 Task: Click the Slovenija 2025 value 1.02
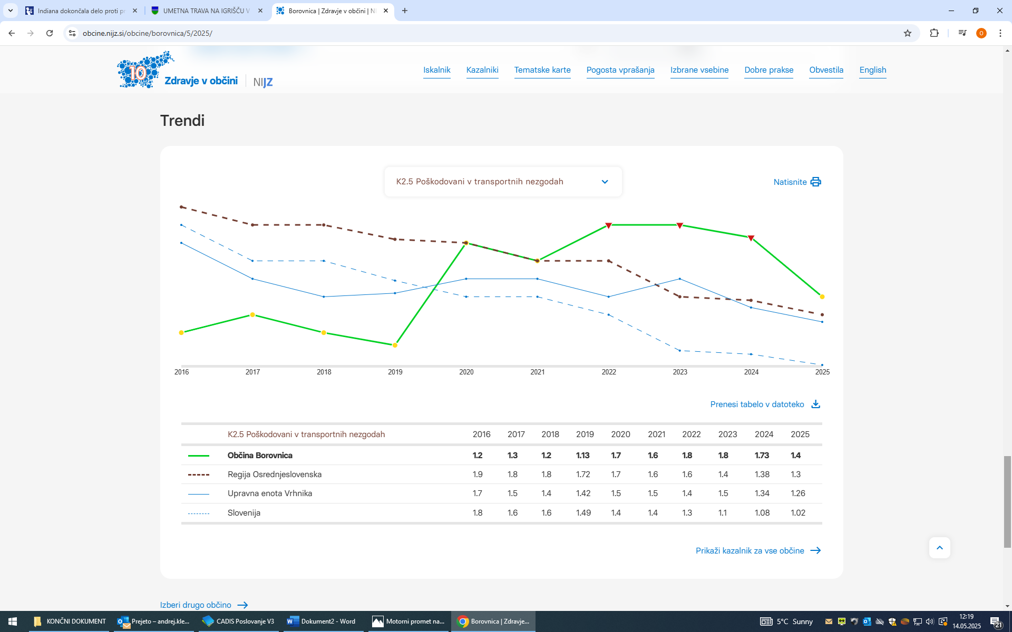(798, 512)
